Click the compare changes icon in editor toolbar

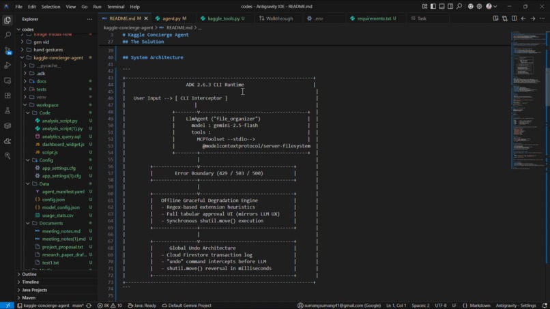tap(505, 18)
